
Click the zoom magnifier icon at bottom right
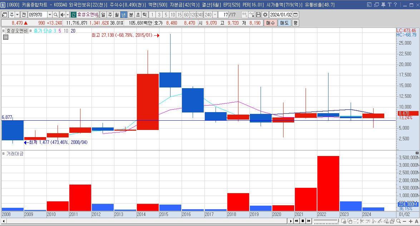pos(399,221)
